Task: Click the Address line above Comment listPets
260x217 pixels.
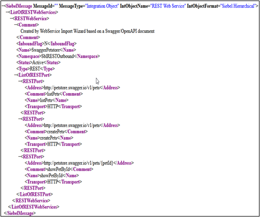Action: pos(73,88)
